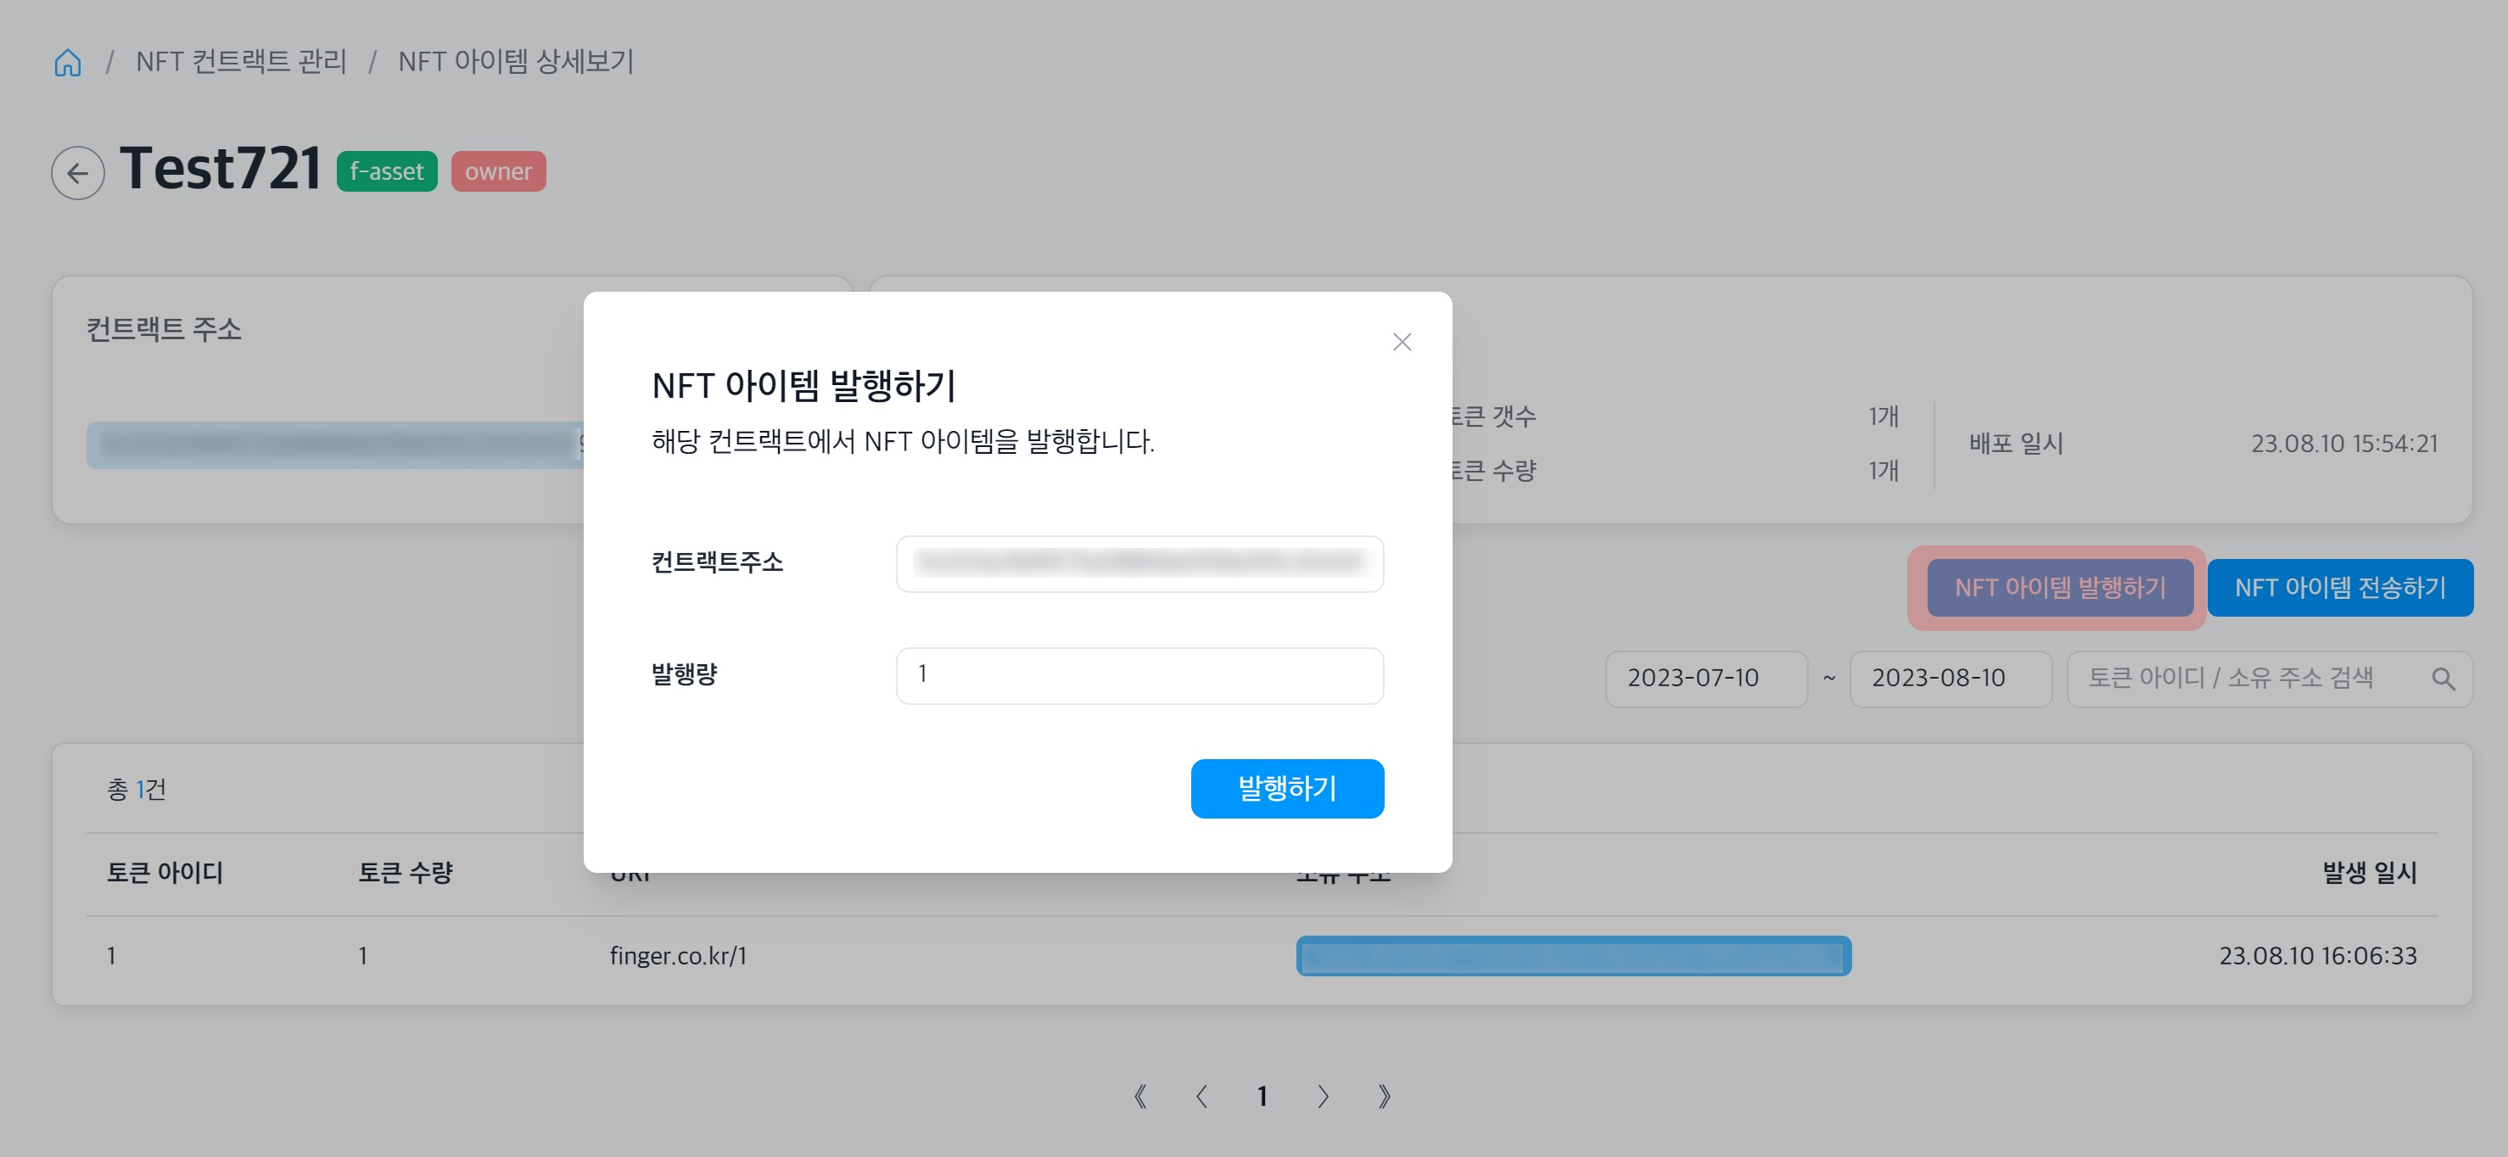Click the NFT 아이템 발행하기 button
The width and height of the screenshot is (2508, 1157).
pyautogui.click(x=2060, y=588)
